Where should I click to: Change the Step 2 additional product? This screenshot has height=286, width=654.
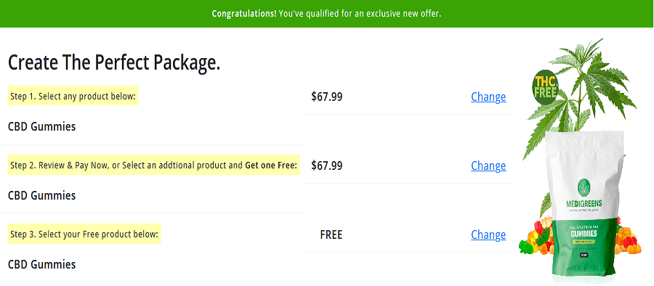(x=488, y=166)
